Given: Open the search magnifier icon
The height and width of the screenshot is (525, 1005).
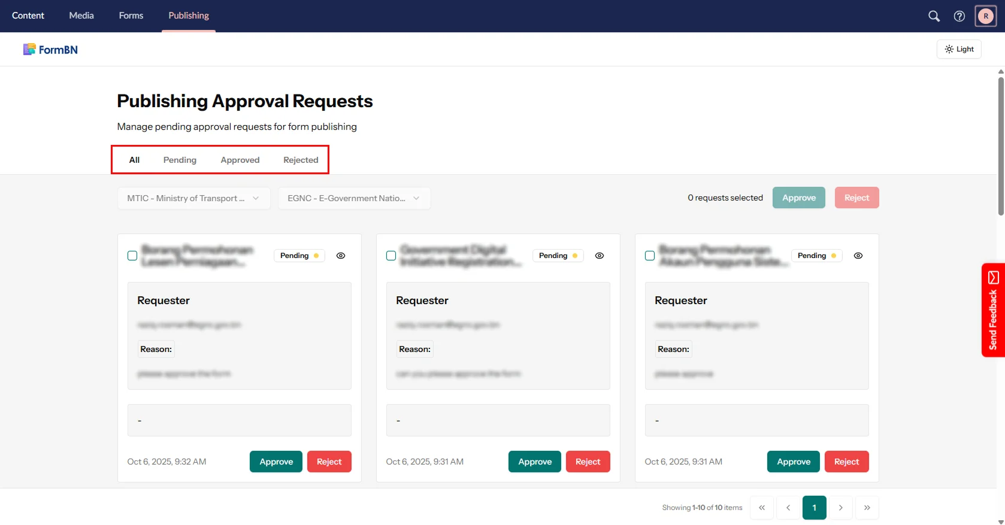Looking at the screenshot, I should pyautogui.click(x=934, y=16).
